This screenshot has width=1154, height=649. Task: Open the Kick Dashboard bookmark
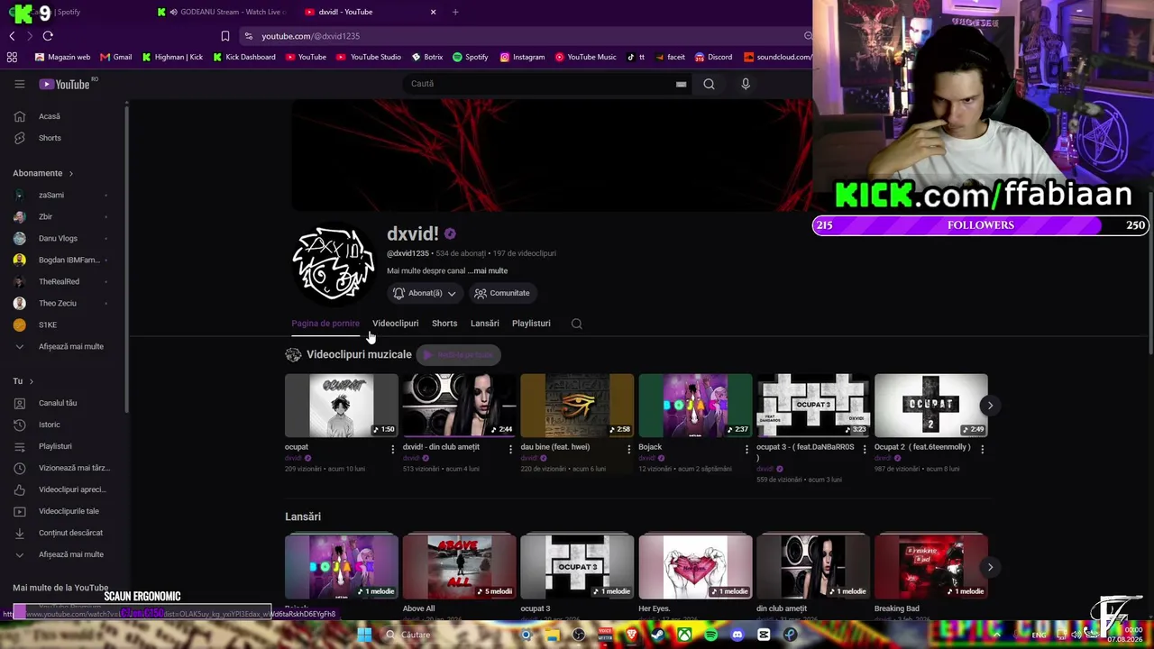pyautogui.click(x=243, y=57)
